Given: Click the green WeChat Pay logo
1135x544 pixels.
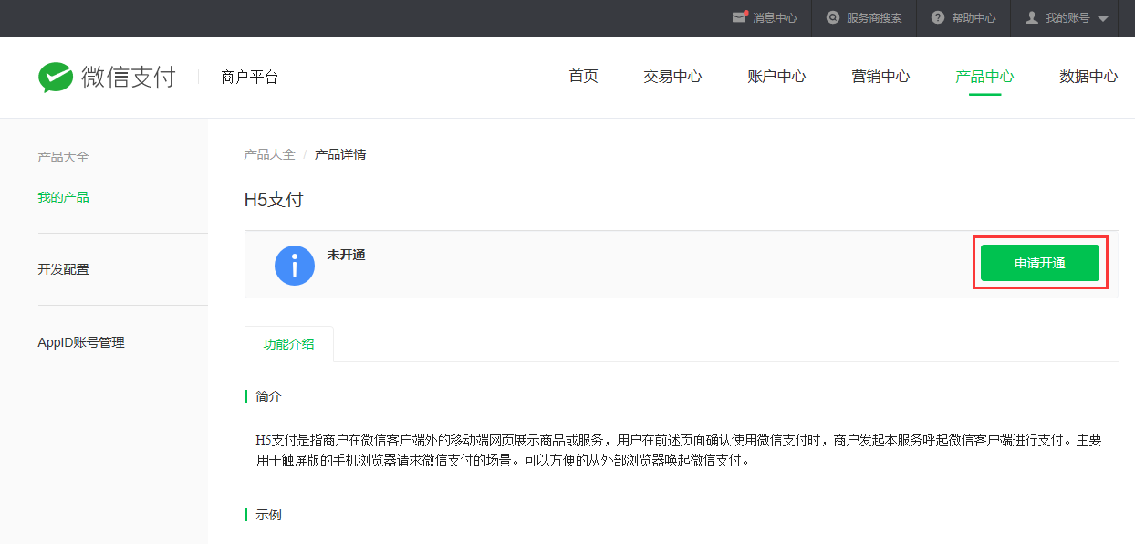Looking at the screenshot, I should [56, 78].
